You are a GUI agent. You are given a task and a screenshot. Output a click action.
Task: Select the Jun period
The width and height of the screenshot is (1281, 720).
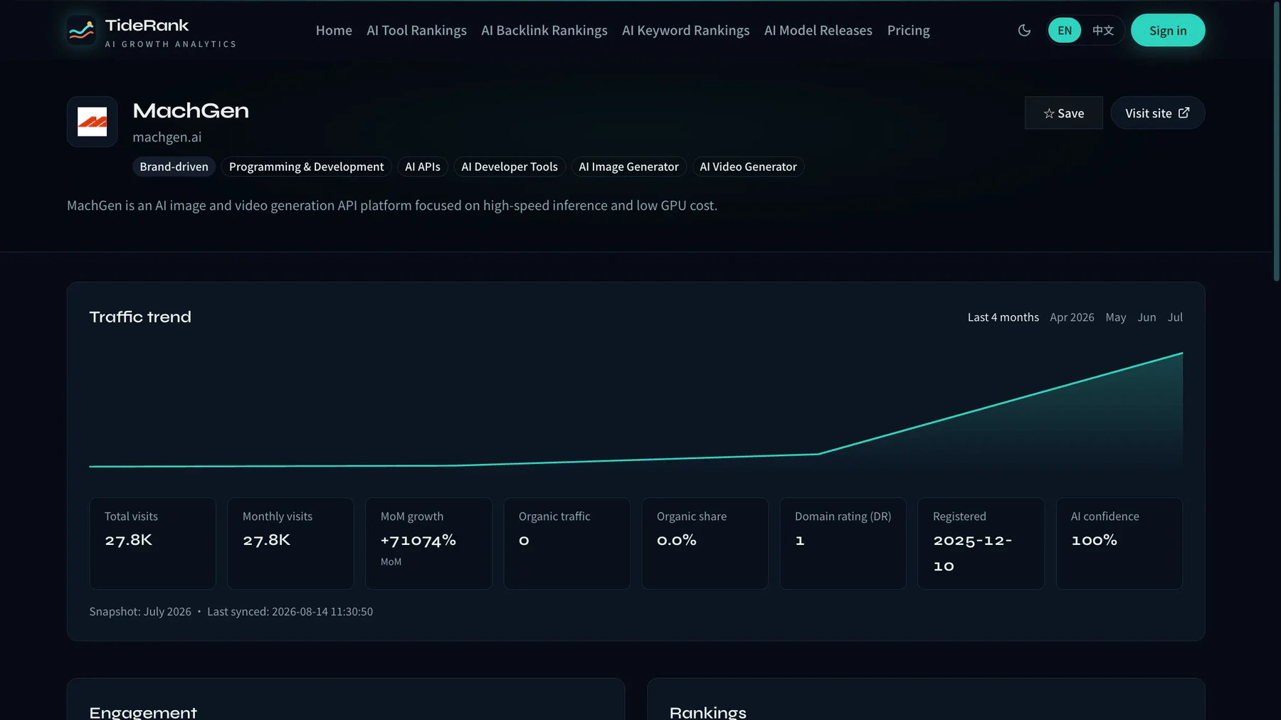pyautogui.click(x=1146, y=317)
